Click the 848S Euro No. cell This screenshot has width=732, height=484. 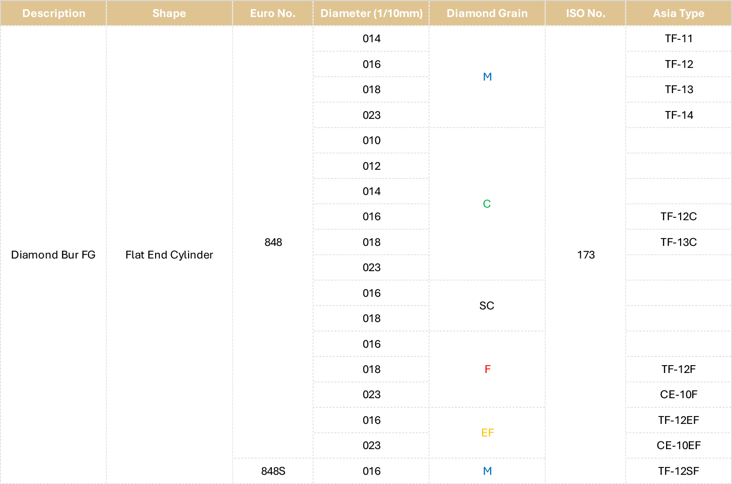pyautogui.click(x=273, y=471)
